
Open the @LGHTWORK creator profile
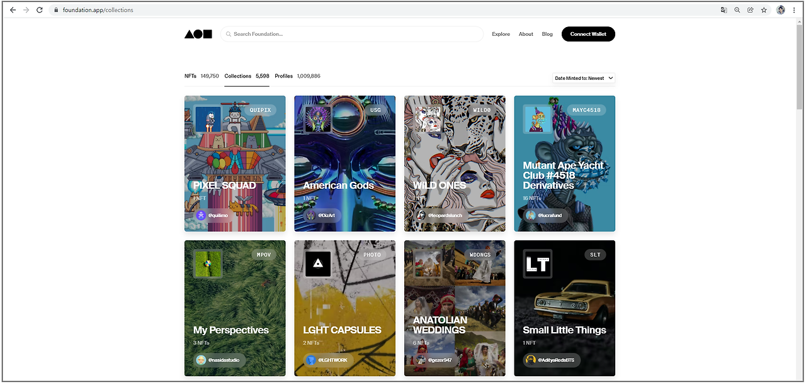tap(328, 360)
